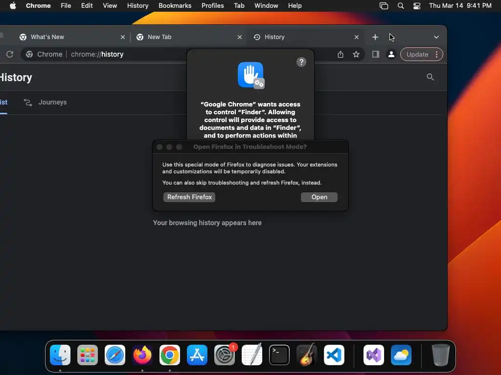Open the File menu
Image resolution: width=501 pixels, height=375 pixels.
pyautogui.click(x=66, y=6)
